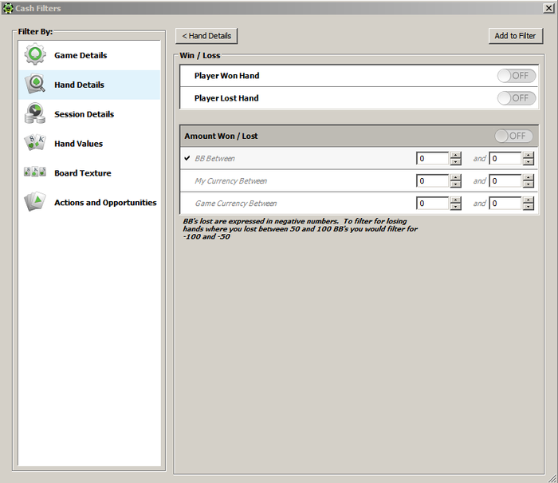Increase the Game Currency Between maximum stepper
558x483 pixels.
click(x=529, y=200)
